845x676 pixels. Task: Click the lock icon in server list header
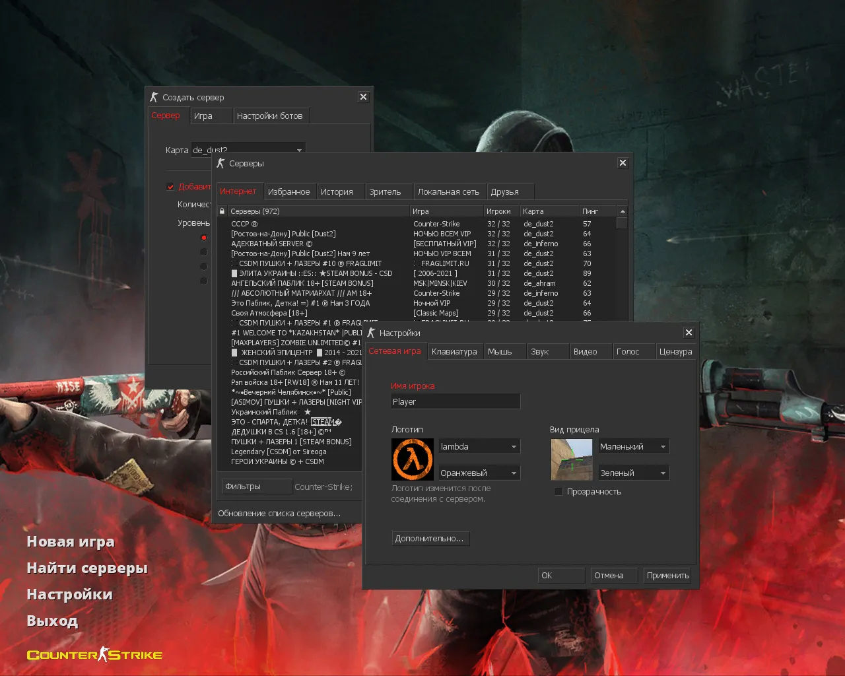(x=222, y=211)
